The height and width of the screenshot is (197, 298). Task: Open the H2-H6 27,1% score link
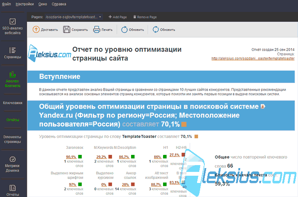pos(175,155)
